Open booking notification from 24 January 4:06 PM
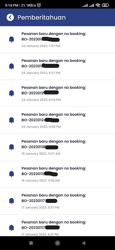This screenshot has height=250, width=115. coord(57,120)
